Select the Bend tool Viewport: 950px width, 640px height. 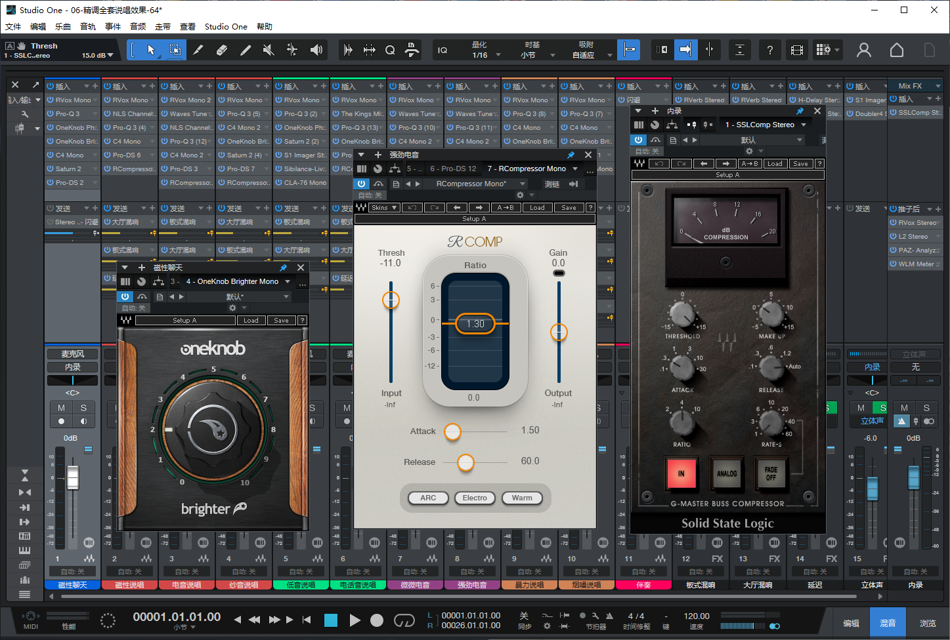(x=292, y=50)
